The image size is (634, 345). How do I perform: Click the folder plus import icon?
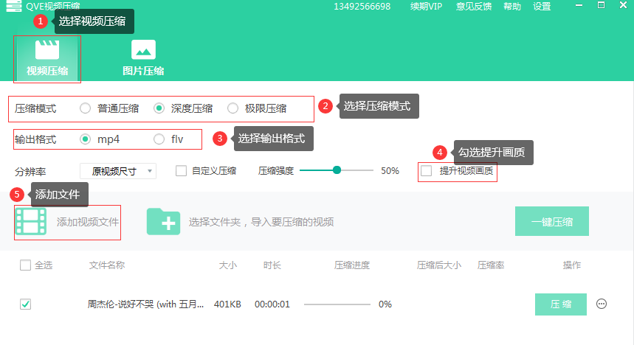(163, 221)
